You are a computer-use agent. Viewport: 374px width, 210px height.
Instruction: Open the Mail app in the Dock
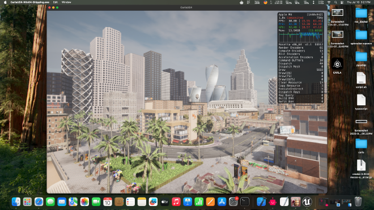(62, 202)
